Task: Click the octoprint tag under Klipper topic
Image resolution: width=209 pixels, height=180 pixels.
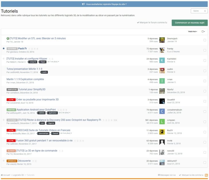Action: (32, 62)
